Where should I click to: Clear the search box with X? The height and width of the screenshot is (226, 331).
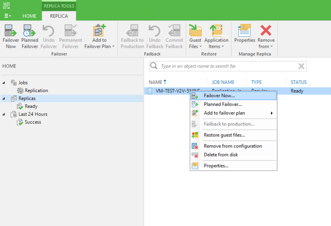coord(301,66)
